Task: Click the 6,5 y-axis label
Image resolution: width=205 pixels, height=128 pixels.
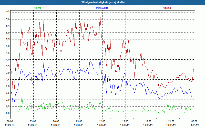Action: coord(8,26)
